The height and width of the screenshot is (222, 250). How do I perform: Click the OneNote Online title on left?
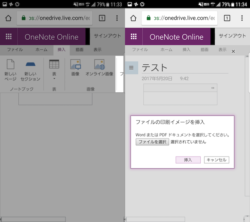(x=51, y=37)
